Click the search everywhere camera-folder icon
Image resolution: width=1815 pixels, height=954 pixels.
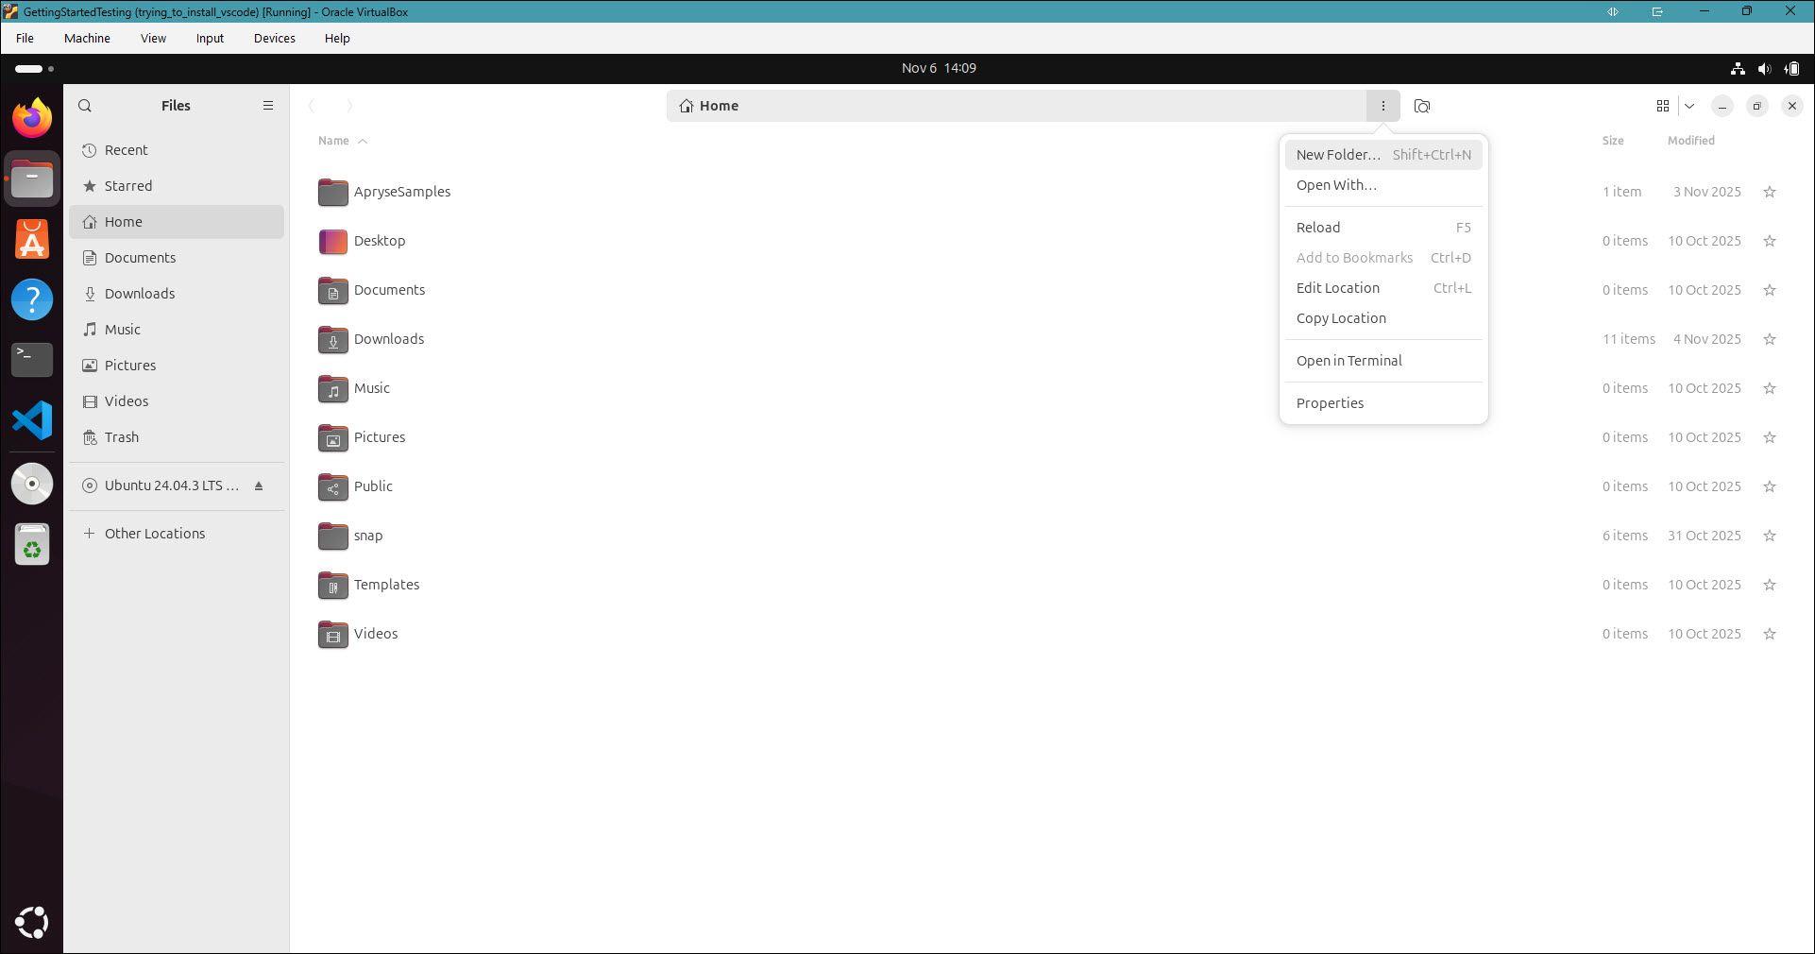(x=1422, y=106)
